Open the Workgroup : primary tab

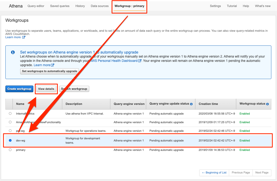coord(129,6)
